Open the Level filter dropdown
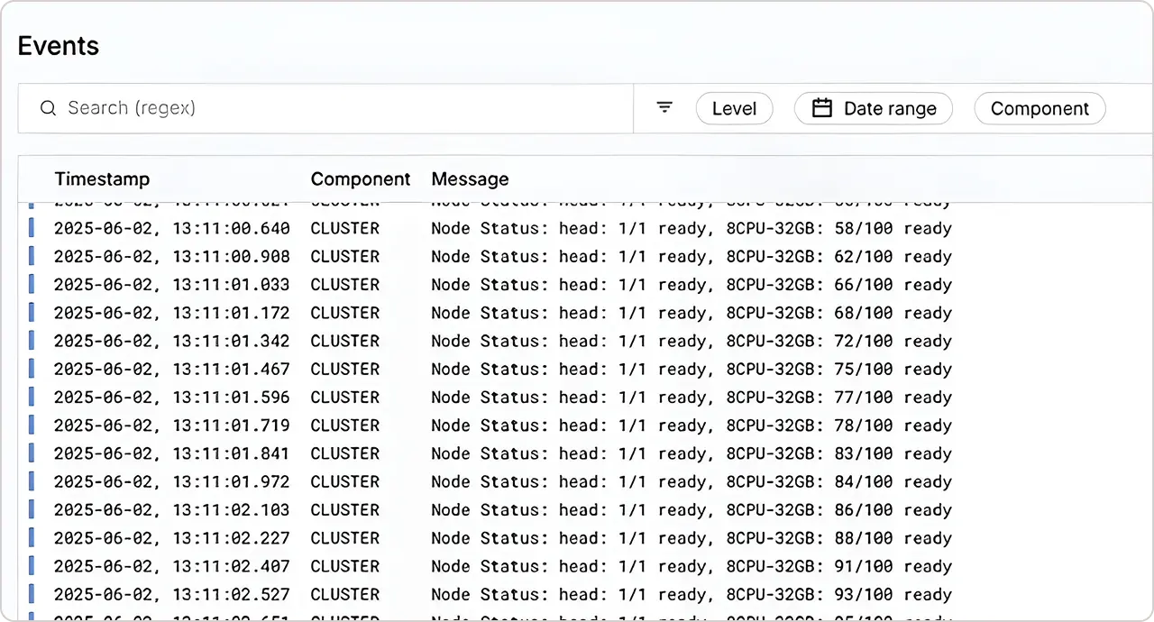This screenshot has width=1154, height=622. [734, 108]
